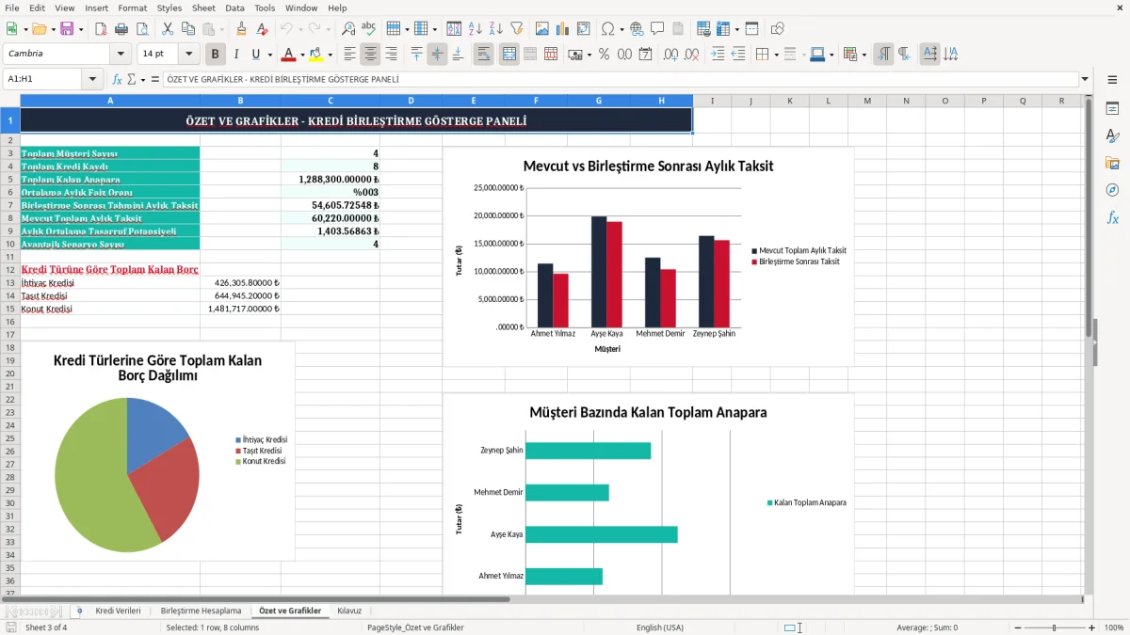Screen dimensions: 1130x635
Task: Click Increase Indent icon
Action: pos(718,55)
